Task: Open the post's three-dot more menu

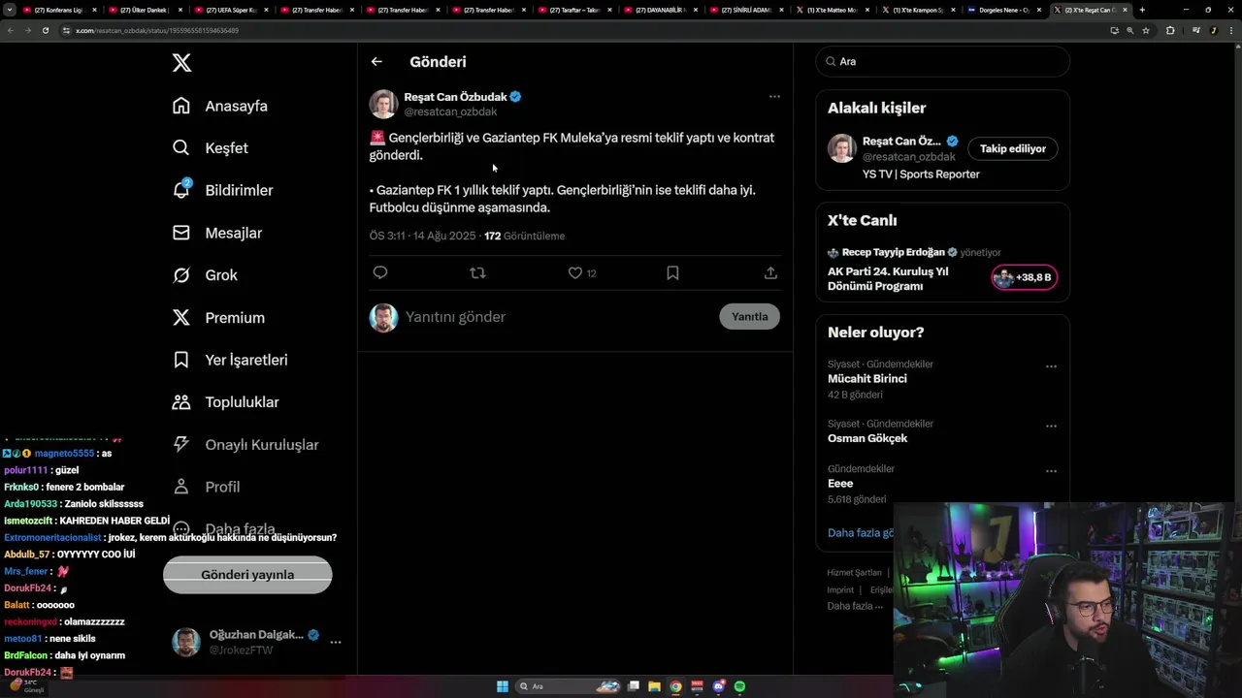Action: pyautogui.click(x=774, y=96)
